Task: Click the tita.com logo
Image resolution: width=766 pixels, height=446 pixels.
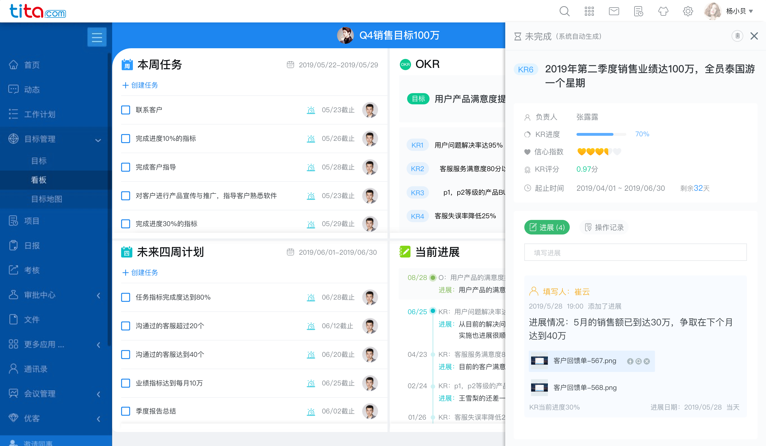Action: point(38,11)
